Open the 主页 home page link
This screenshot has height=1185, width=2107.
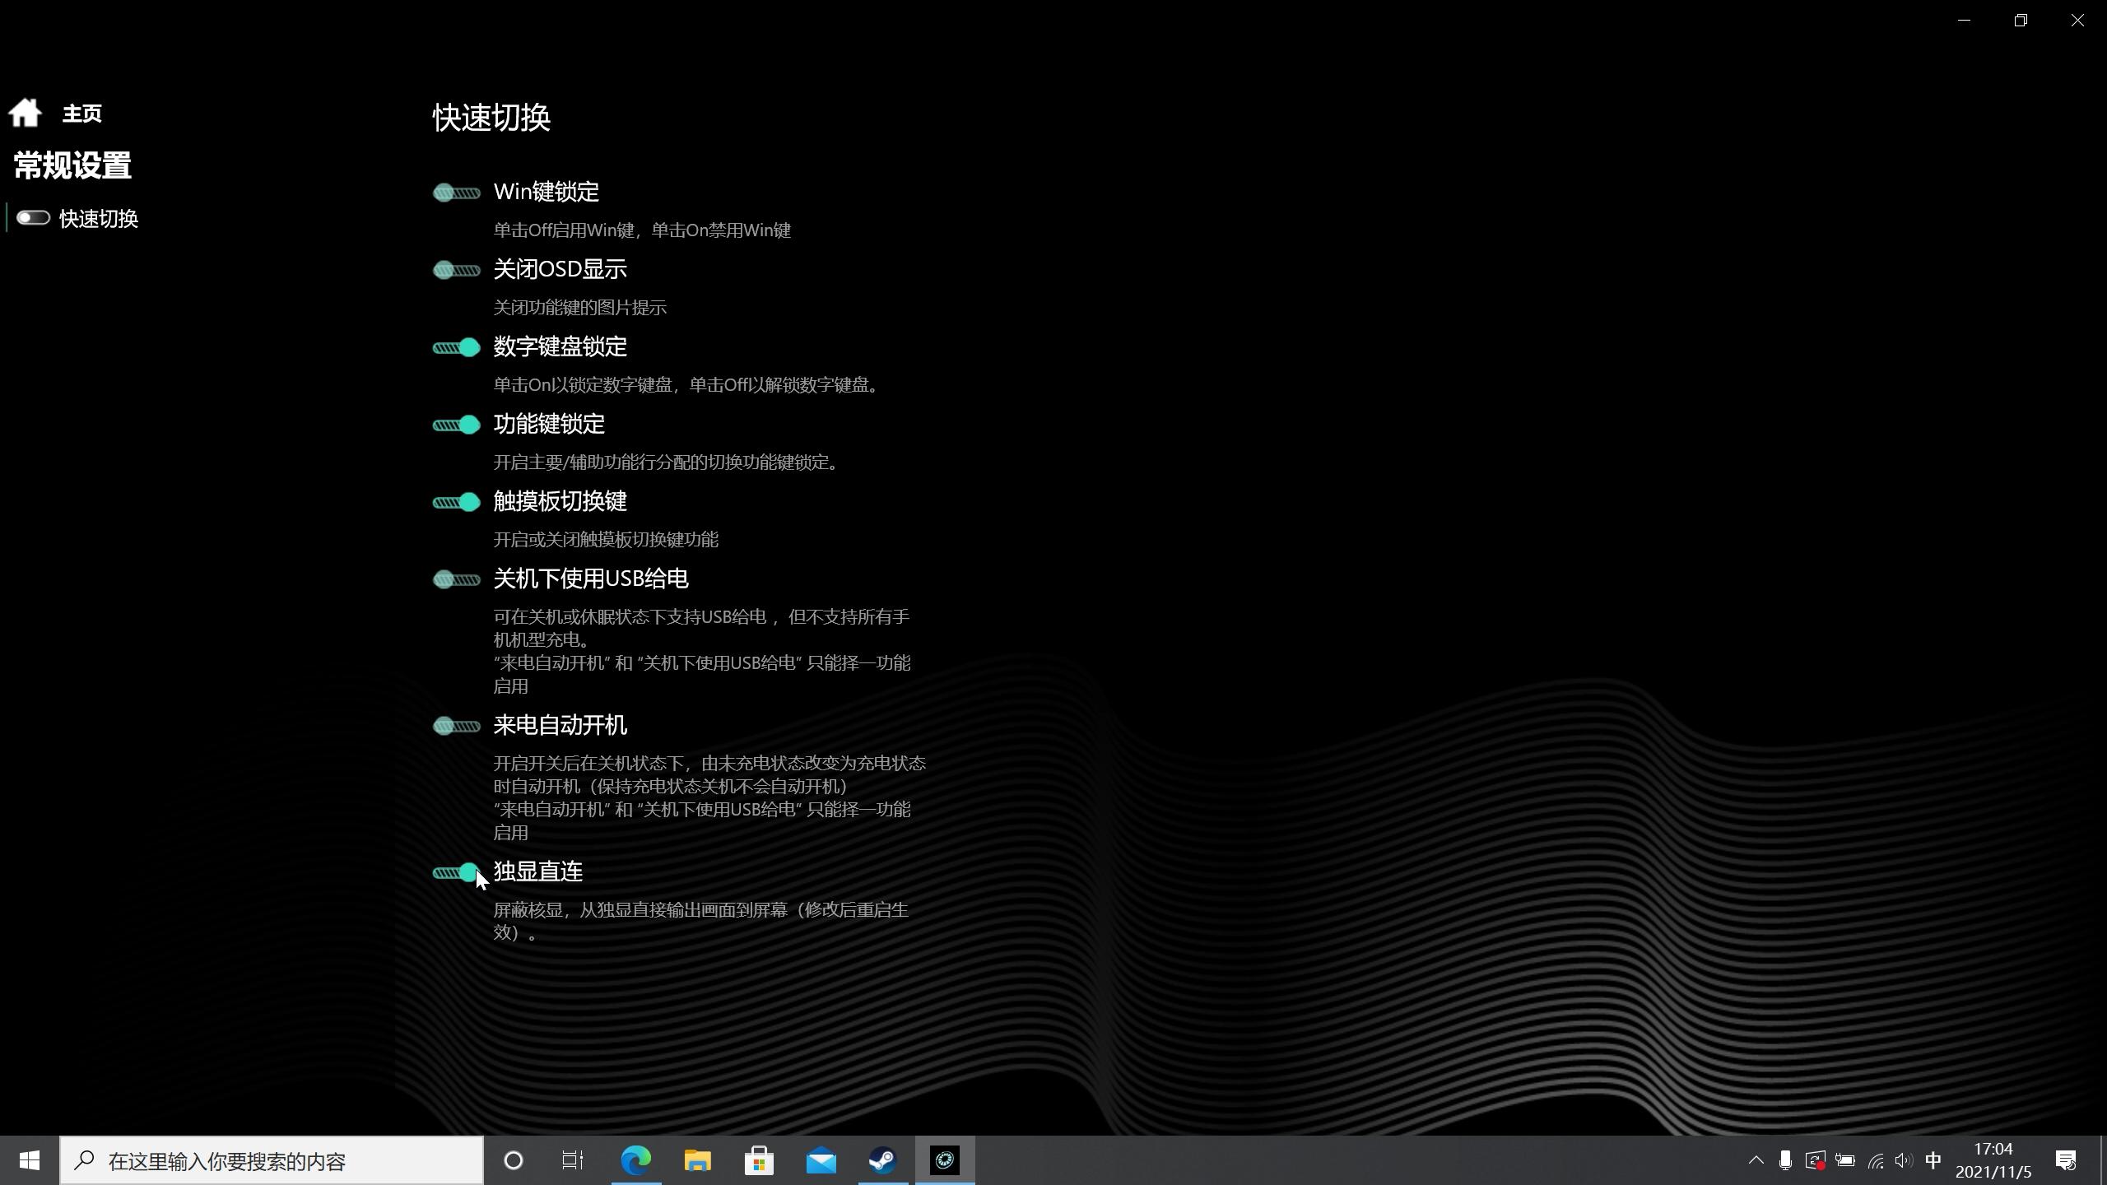coord(81,114)
